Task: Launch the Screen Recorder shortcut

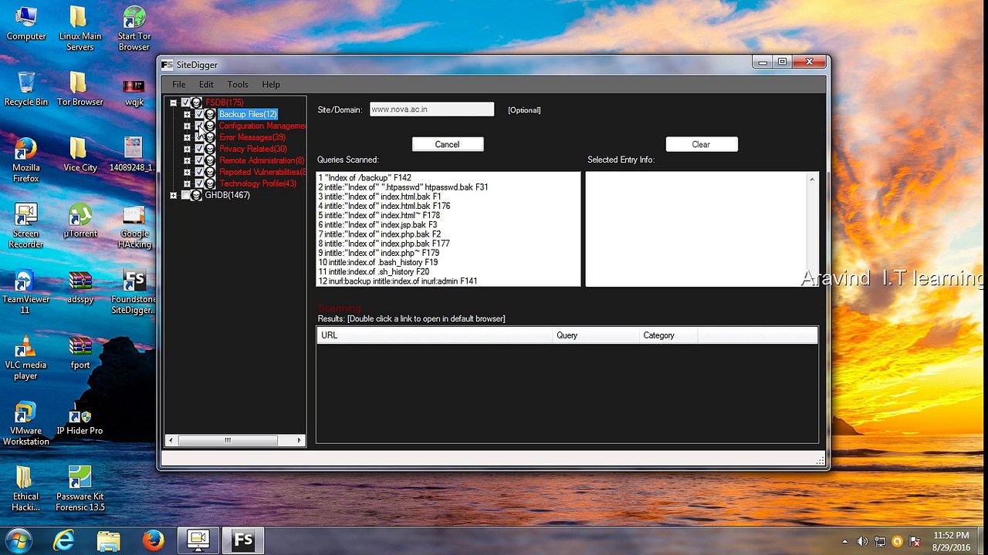Action: coord(26,226)
